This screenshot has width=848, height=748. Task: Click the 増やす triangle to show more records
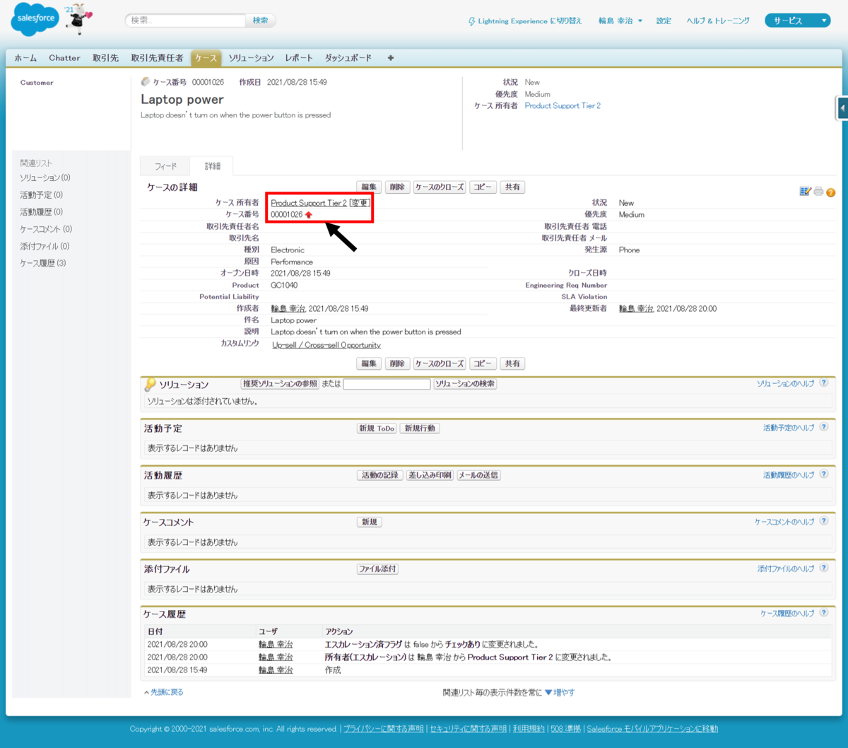[x=548, y=693]
